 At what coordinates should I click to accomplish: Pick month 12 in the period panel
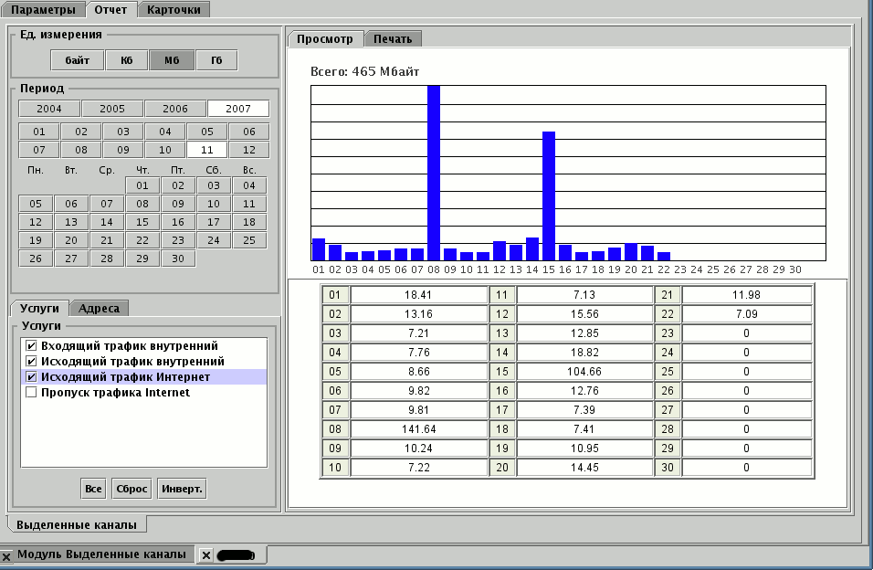pos(248,150)
